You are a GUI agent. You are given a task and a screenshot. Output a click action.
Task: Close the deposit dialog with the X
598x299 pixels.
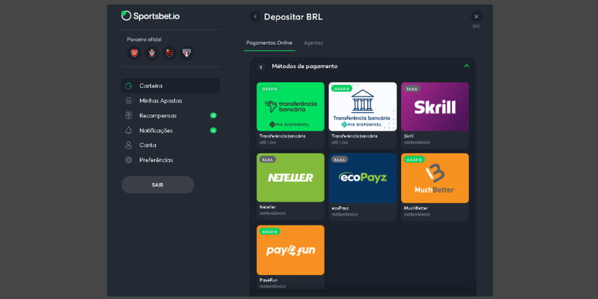(x=476, y=17)
